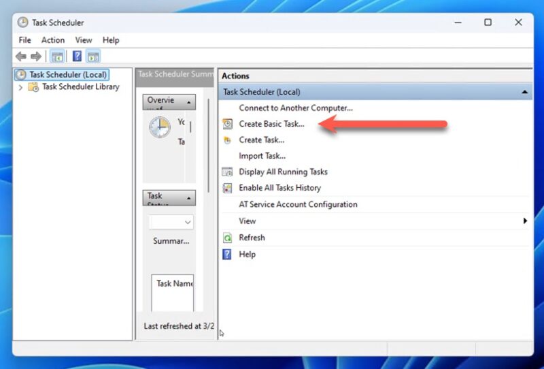544x369 pixels.
Task: Collapse the Overview section arrow
Action: coord(189,103)
